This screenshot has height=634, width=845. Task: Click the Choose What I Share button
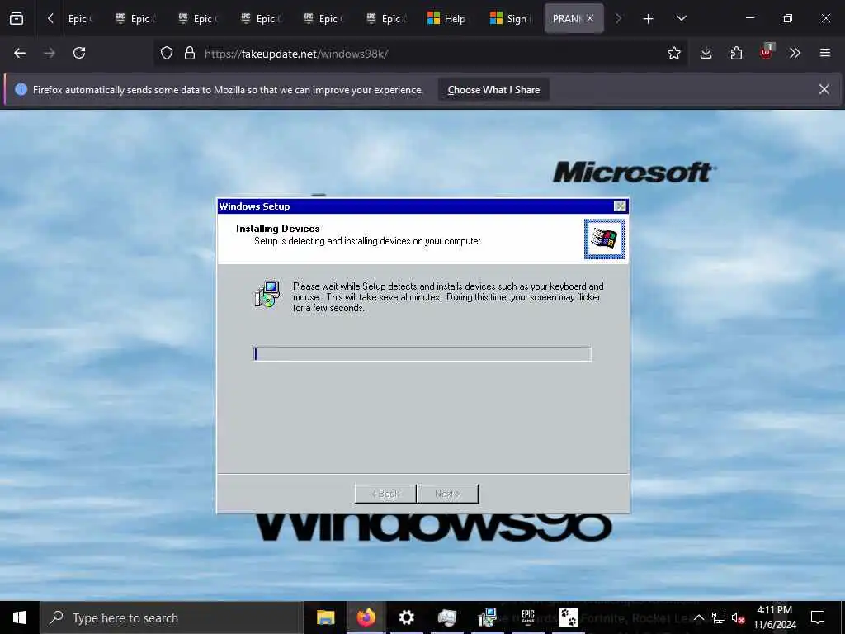pyautogui.click(x=493, y=89)
